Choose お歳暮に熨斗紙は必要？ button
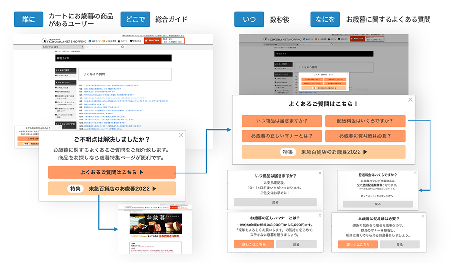 [x=365, y=136]
